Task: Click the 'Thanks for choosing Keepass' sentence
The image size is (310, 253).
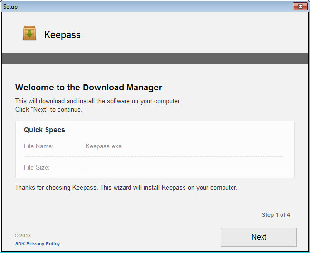Action: (x=126, y=187)
